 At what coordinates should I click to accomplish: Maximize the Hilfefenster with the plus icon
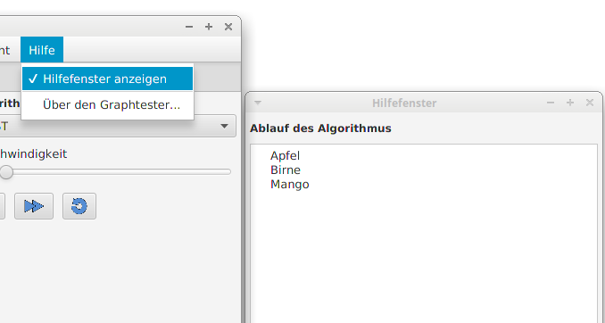click(570, 103)
